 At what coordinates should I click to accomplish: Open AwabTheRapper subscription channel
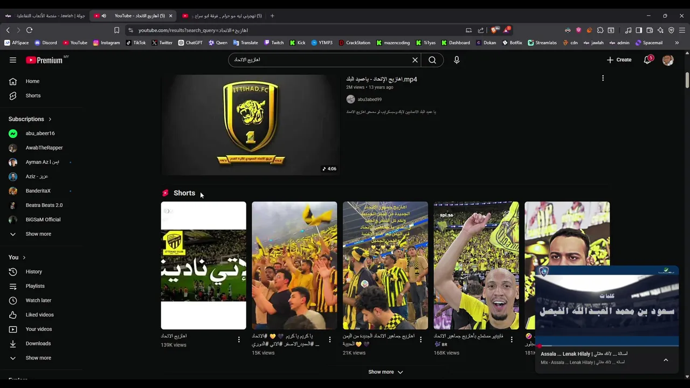point(44,148)
